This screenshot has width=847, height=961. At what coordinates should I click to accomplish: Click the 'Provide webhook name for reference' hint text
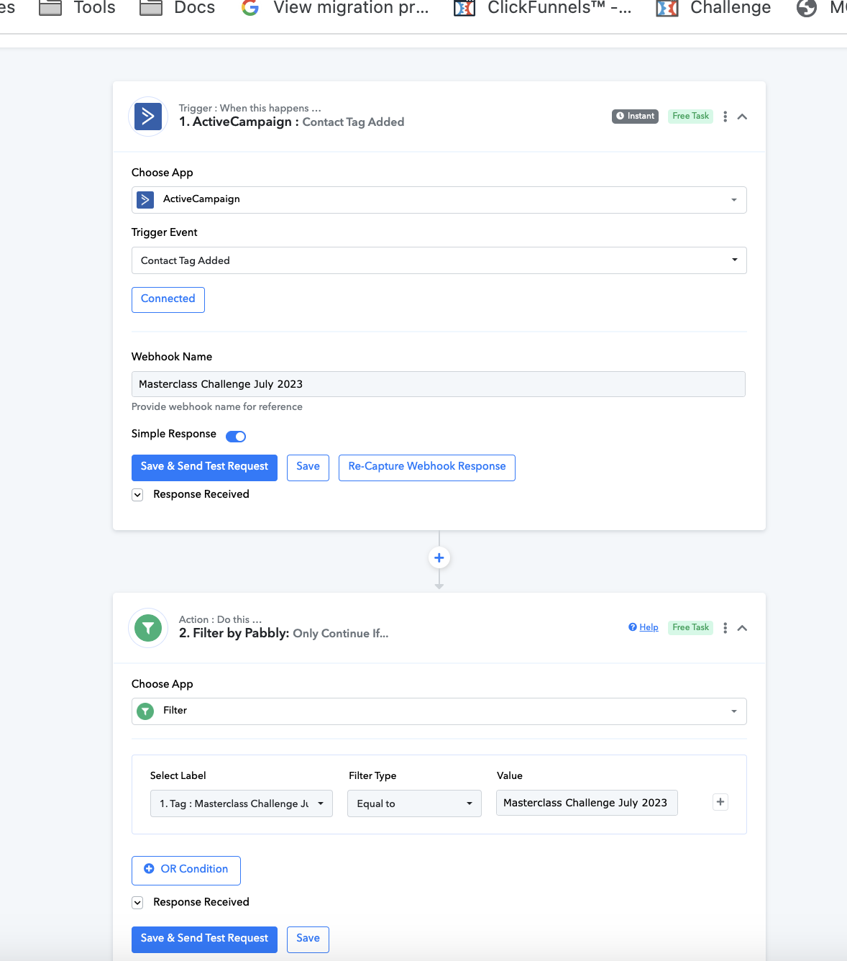[217, 407]
